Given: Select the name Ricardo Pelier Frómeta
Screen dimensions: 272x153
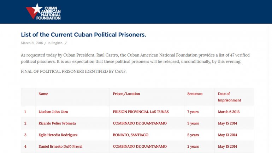Looking at the screenshot, I should coord(57,124).
